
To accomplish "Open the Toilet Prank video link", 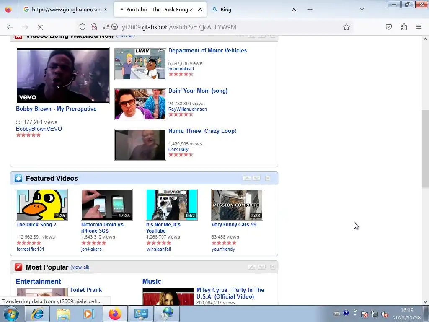I will [x=86, y=290].
